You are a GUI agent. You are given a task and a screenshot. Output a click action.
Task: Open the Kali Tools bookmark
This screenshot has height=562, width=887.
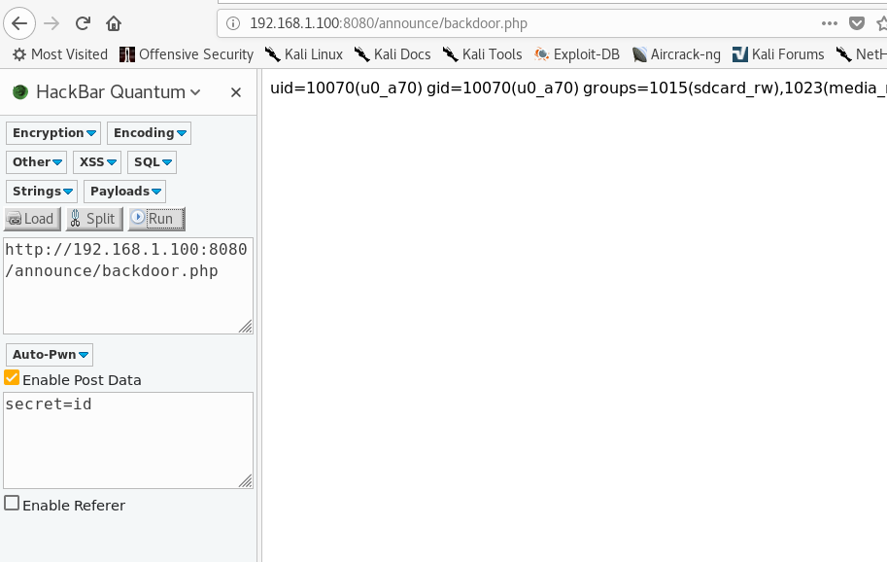(x=483, y=54)
